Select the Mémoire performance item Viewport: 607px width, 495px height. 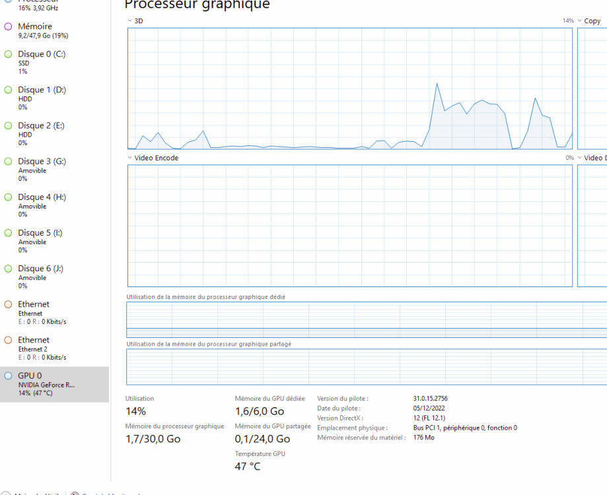54,30
